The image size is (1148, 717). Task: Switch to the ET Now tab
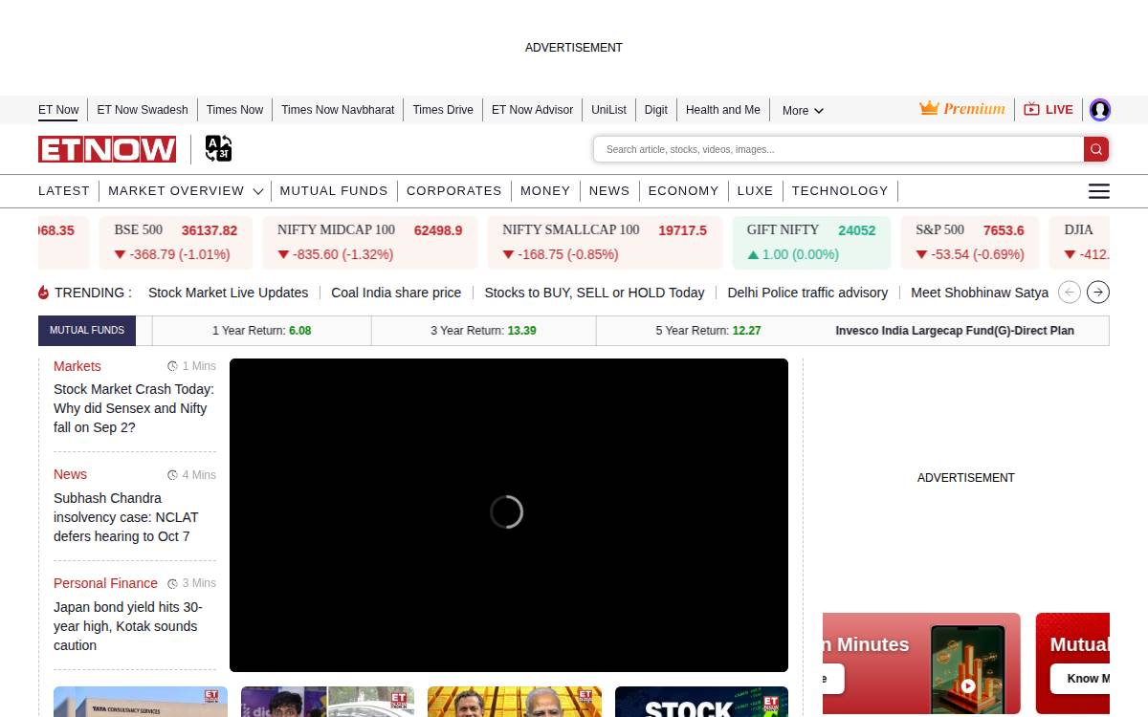(58, 110)
